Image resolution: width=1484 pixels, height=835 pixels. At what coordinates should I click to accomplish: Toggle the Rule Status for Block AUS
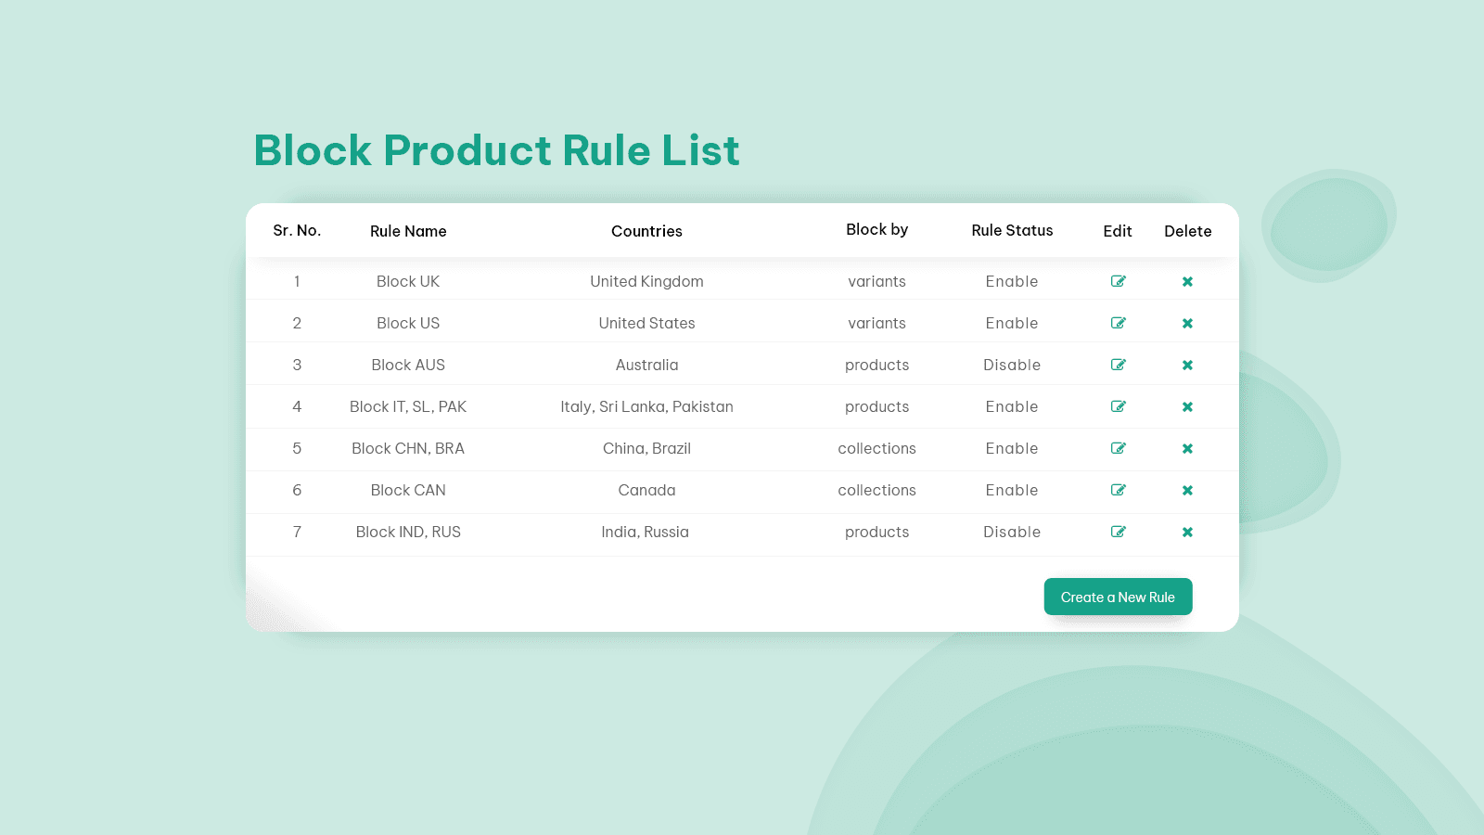(x=1012, y=365)
